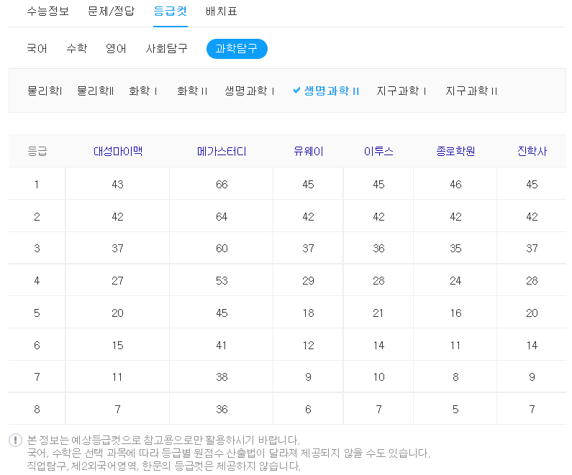Click 종로학원 grade 5 value 16
Screen dimensions: 572x475
coord(455,313)
